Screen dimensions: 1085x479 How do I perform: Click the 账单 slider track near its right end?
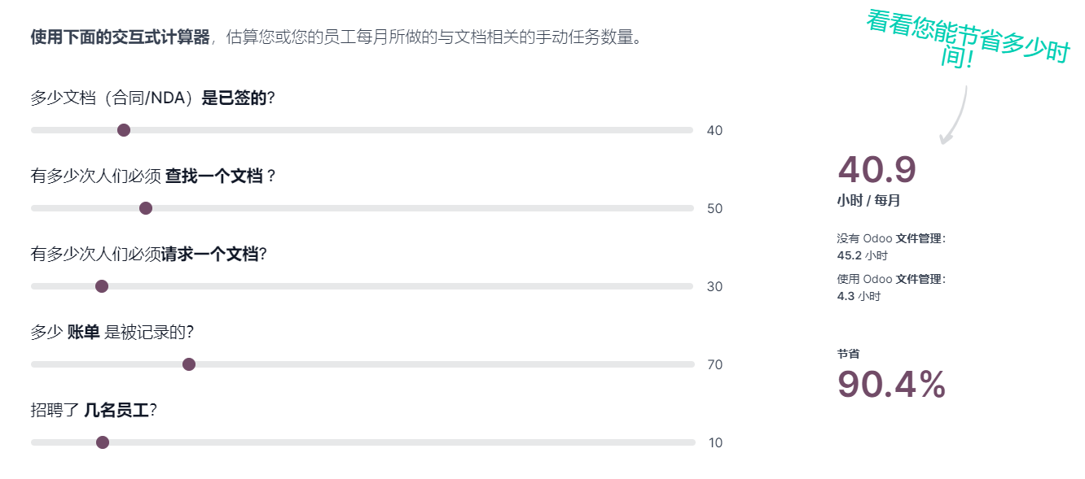pos(668,364)
